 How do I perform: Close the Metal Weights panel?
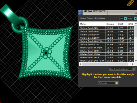[136, 12]
